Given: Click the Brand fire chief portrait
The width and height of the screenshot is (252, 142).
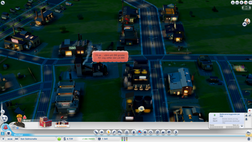Looking at the screenshot, I should (19, 121).
